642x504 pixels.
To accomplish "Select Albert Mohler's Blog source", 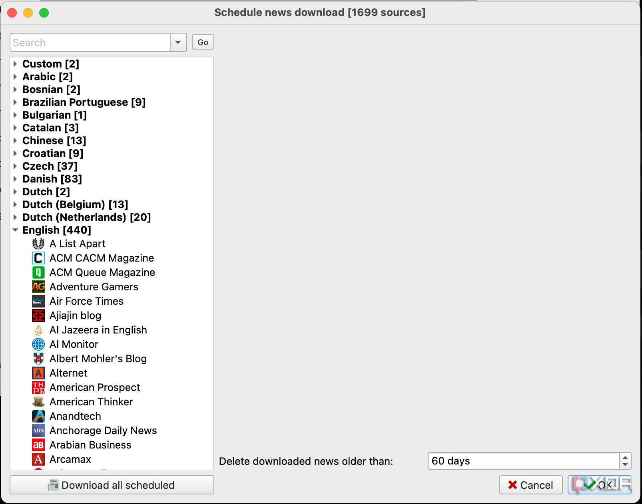I will [98, 359].
